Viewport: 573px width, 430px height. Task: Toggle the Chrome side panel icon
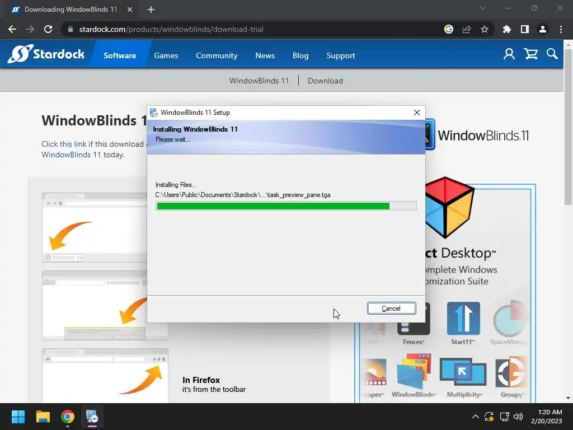[525, 29]
